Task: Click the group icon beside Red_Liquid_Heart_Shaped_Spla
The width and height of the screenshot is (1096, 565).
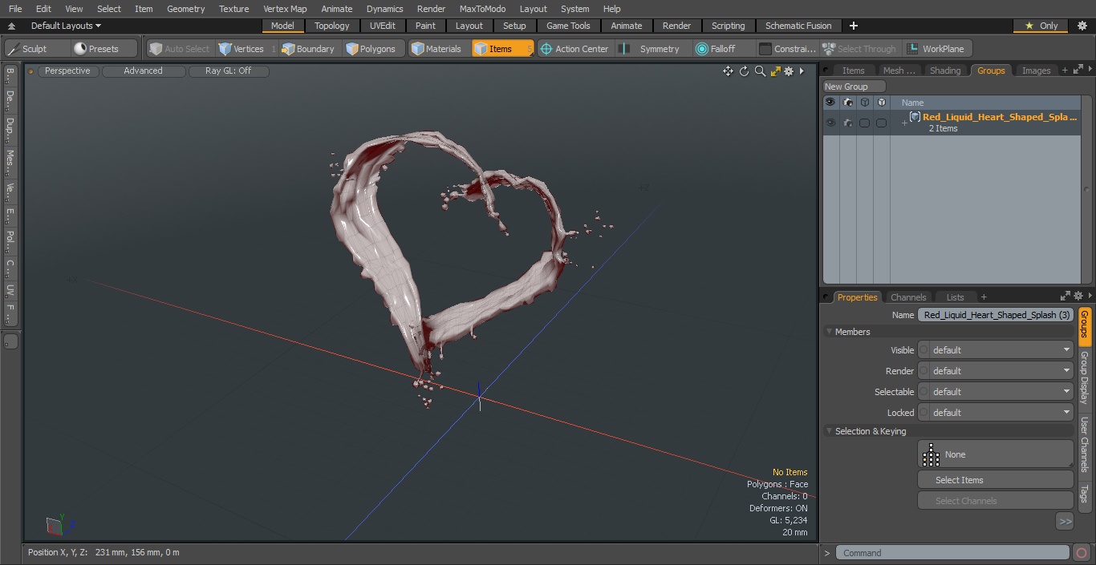Action: coord(915,117)
